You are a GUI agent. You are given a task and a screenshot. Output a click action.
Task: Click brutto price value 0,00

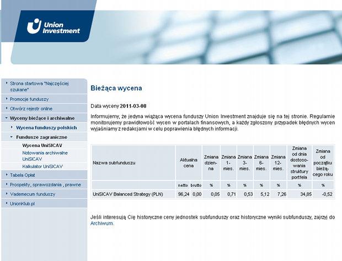(x=197, y=194)
